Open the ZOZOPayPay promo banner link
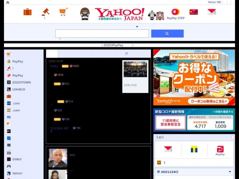 (114, 45)
